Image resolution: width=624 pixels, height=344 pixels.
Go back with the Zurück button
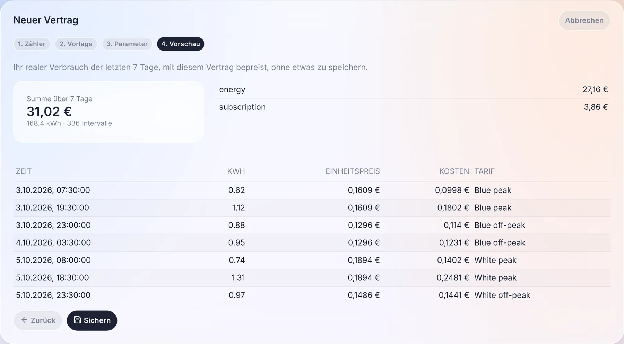(x=38, y=320)
